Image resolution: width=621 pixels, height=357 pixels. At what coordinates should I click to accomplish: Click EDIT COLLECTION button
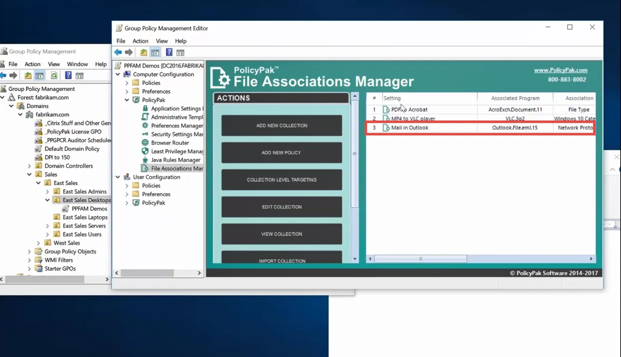coord(282,207)
